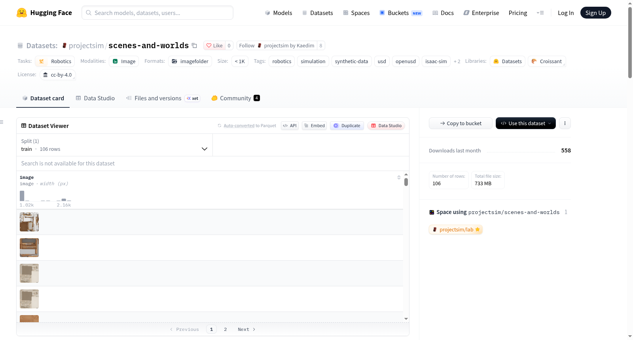
Task: Open the projectsim/lab space link
Action: [x=456, y=230]
